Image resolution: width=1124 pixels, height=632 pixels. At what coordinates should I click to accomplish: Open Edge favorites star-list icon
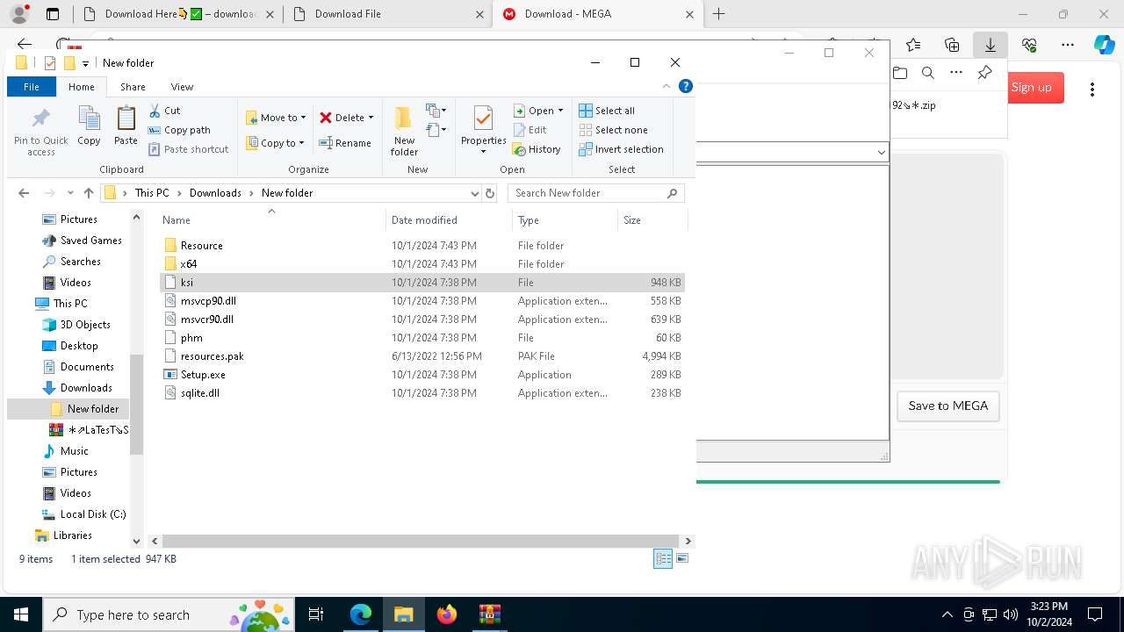pos(913,45)
